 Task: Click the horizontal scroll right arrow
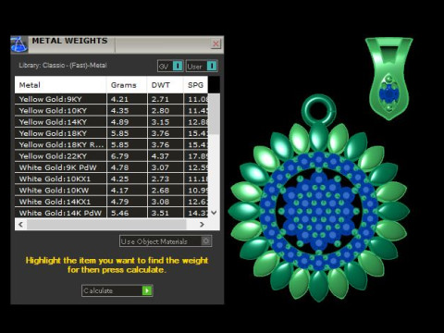click(x=202, y=224)
